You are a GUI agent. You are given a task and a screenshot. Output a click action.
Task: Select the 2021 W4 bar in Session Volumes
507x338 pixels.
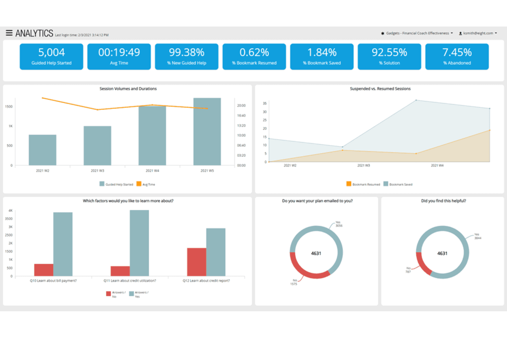point(152,136)
